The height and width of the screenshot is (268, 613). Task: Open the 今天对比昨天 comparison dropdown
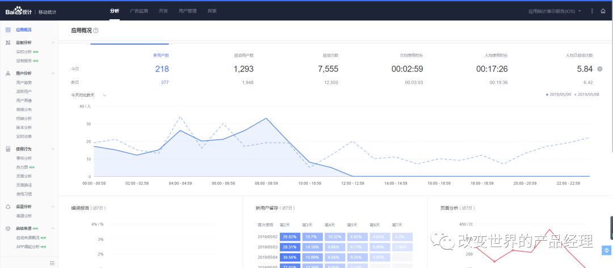(89, 95)
